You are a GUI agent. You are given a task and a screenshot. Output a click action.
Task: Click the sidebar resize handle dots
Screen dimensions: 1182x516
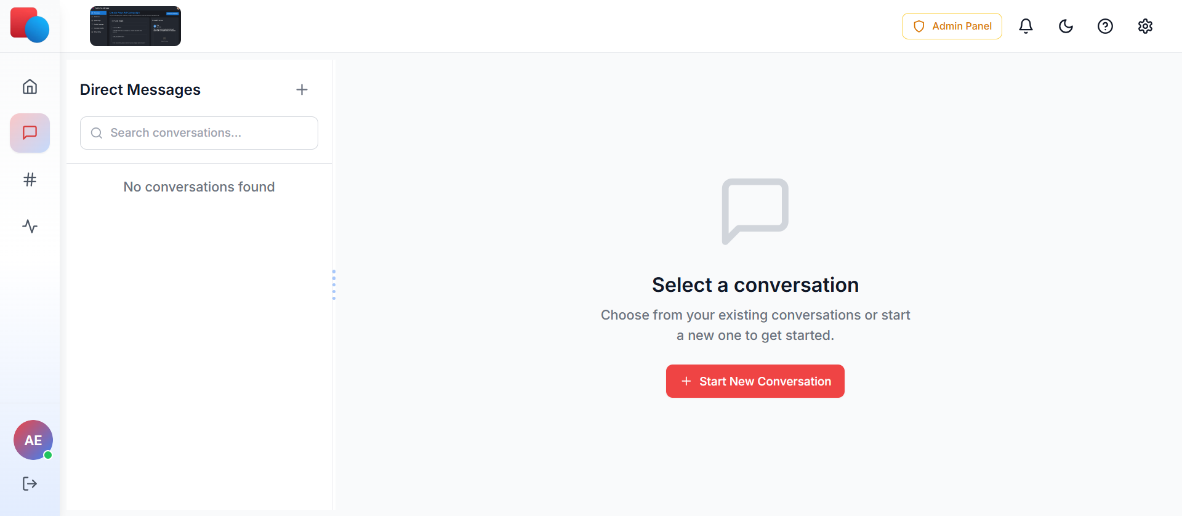(334, 284)
